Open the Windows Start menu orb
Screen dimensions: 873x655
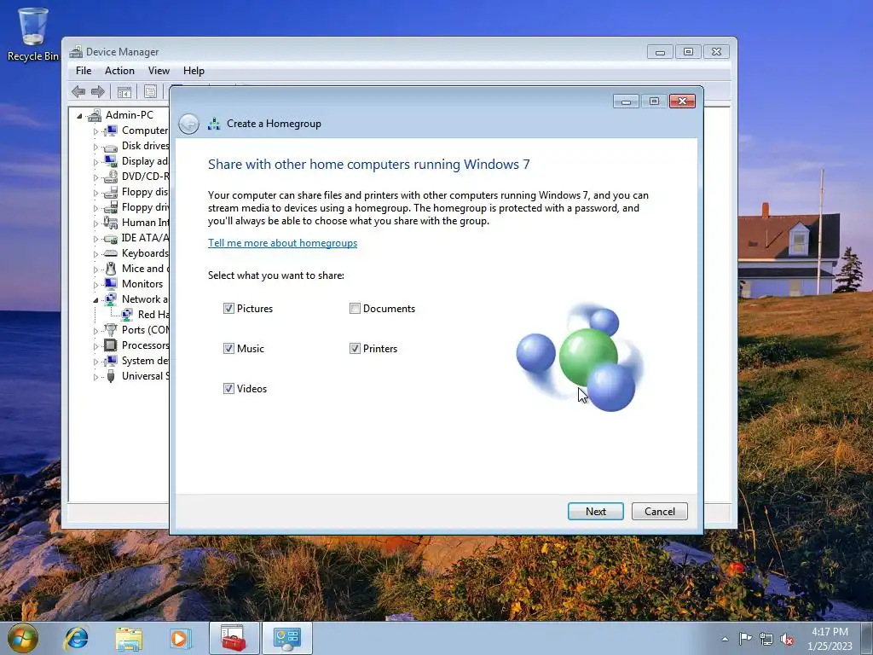pos(23,638)
